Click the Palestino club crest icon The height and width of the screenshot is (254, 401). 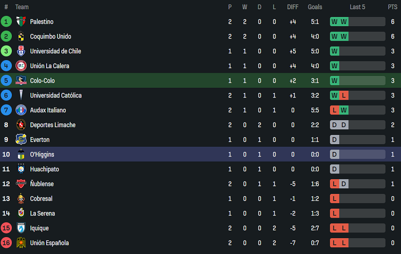(x=21, y=22)
